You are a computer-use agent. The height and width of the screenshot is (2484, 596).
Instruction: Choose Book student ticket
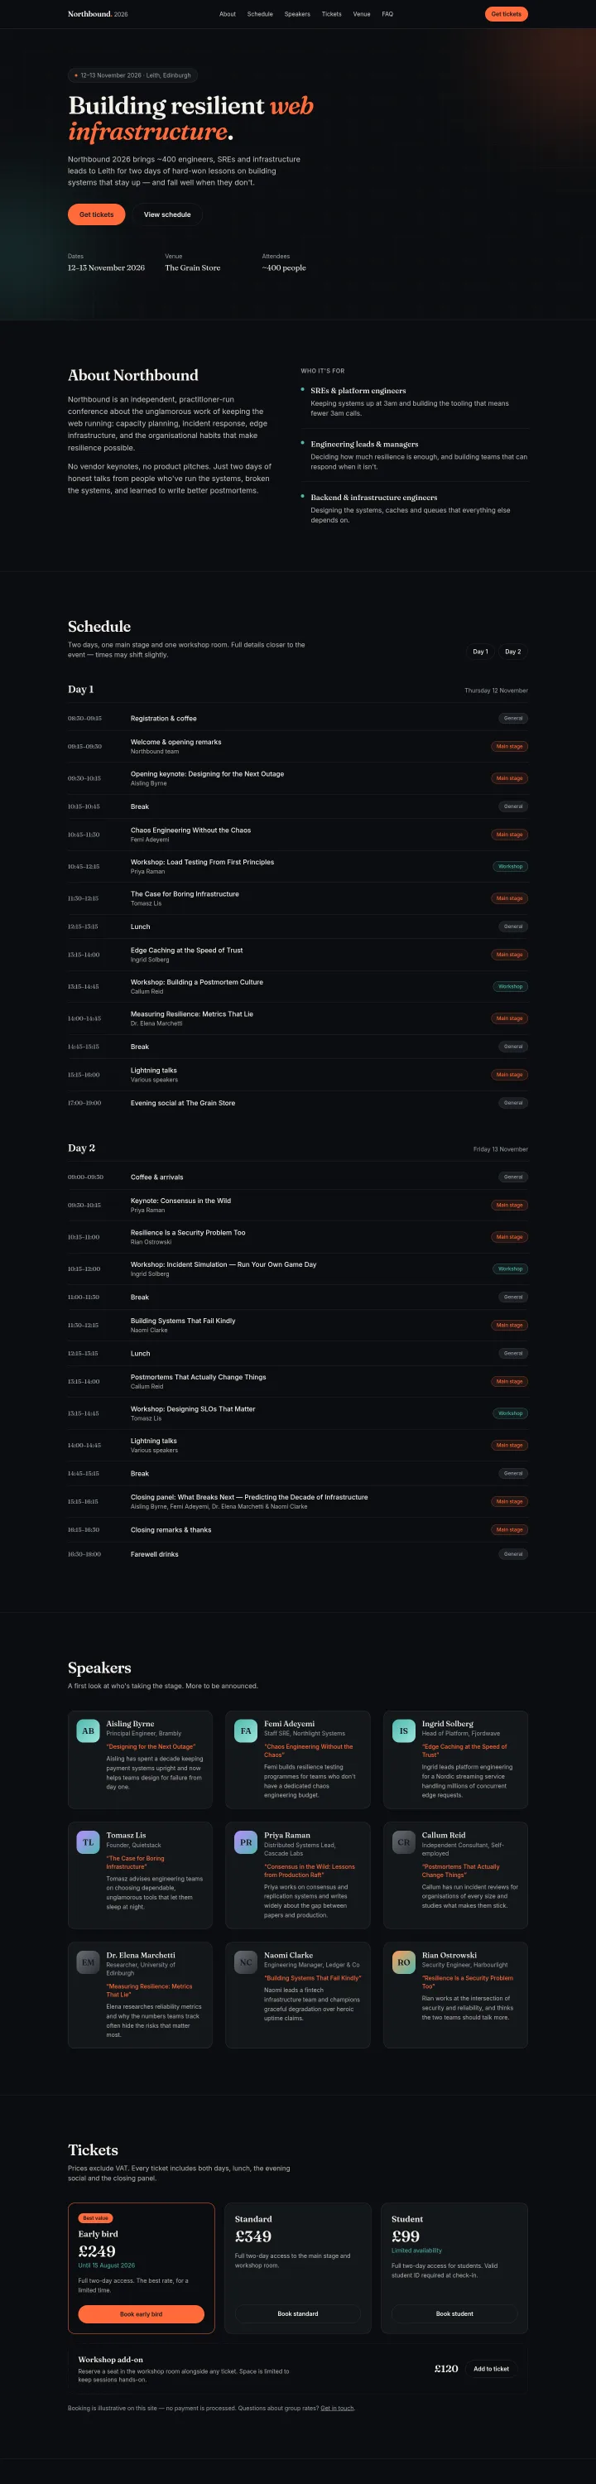pos(455,2314)
